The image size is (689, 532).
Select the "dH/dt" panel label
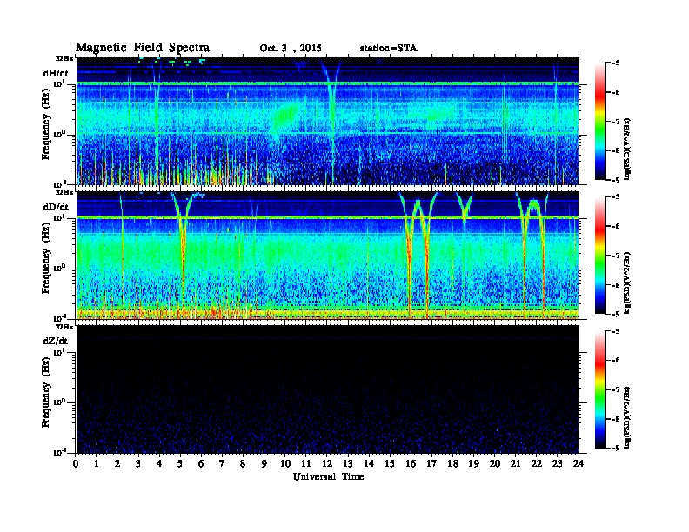coord(56,73)
